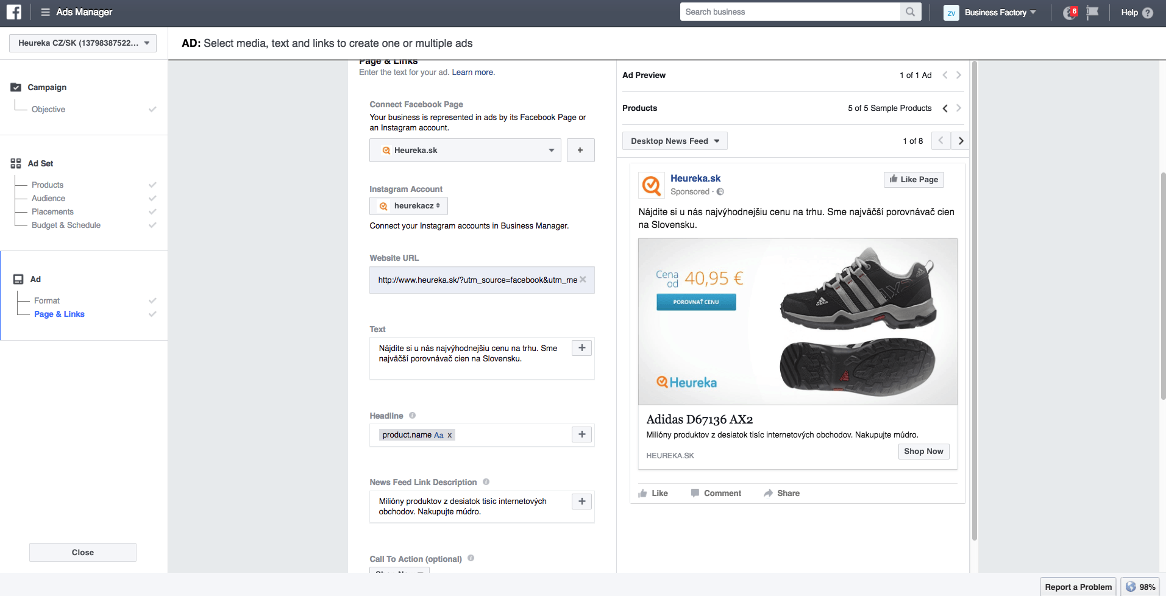
Task: Click the Ad Set grid icon
Action: pyautogui.click(x=16, y=163)
